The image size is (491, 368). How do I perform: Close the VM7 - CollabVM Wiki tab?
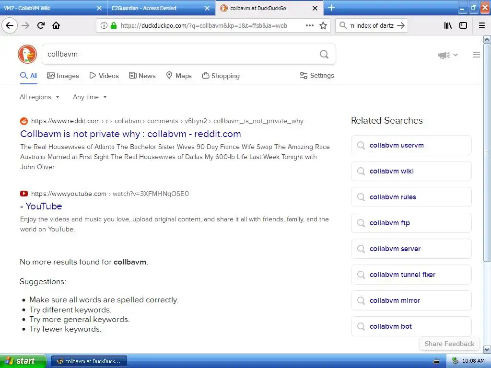click(x=99, y=8)
